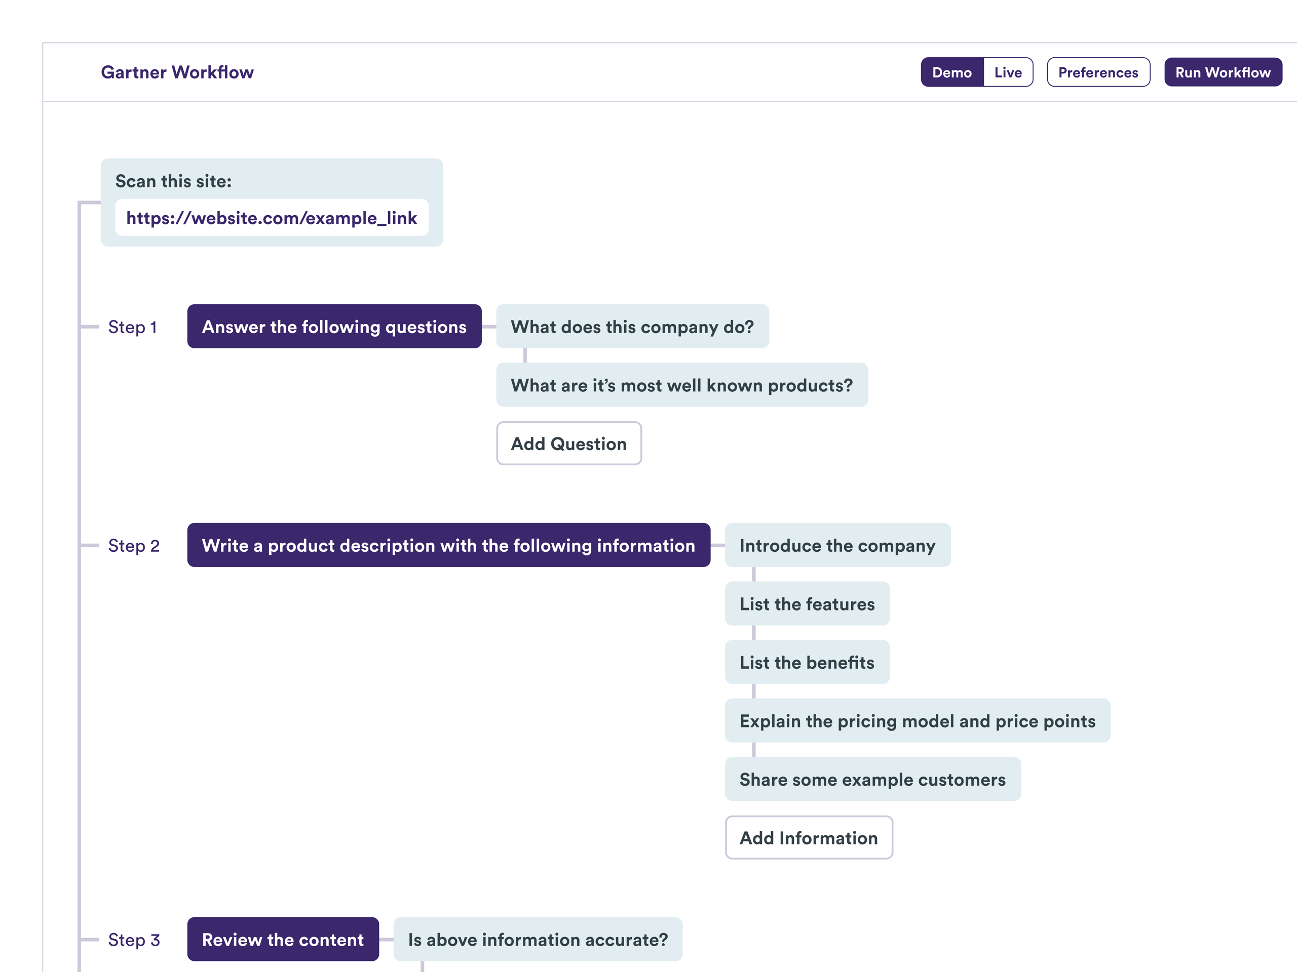Viewport: 1297px width, 972px height.
Task: Edit the website URL input field
Action: tap(272, 217)
